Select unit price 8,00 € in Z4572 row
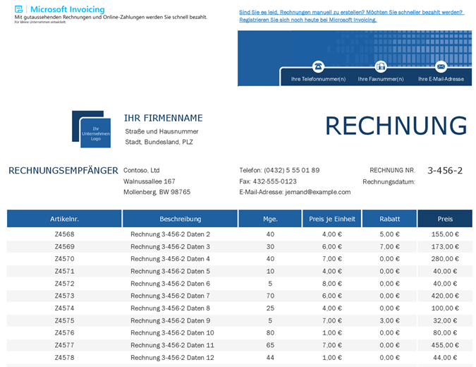Image resolution: width=476 pixels, height=367 pixels. (332, 284)
